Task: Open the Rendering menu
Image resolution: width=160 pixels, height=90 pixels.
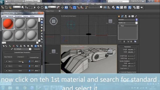Action: click(66, 4)
